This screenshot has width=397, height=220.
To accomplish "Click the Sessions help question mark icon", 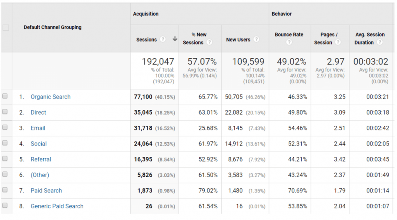I will coord(163,39).
